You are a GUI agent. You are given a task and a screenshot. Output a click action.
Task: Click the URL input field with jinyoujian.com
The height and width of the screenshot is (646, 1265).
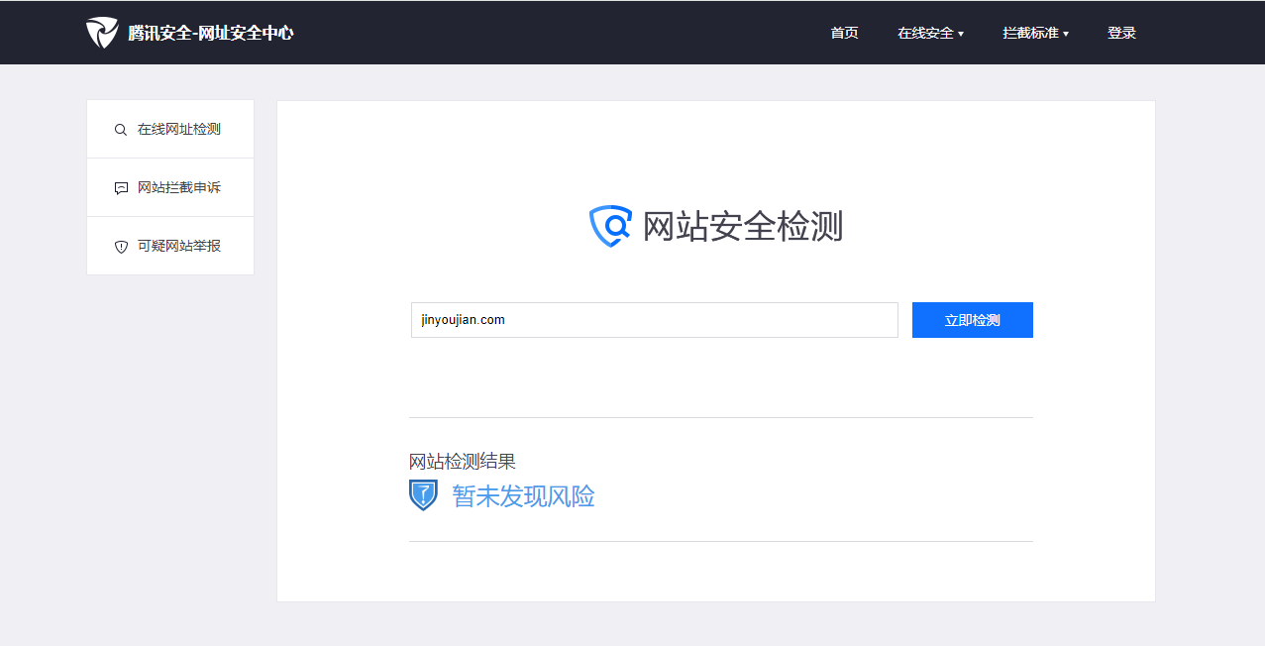coord(655,320)
